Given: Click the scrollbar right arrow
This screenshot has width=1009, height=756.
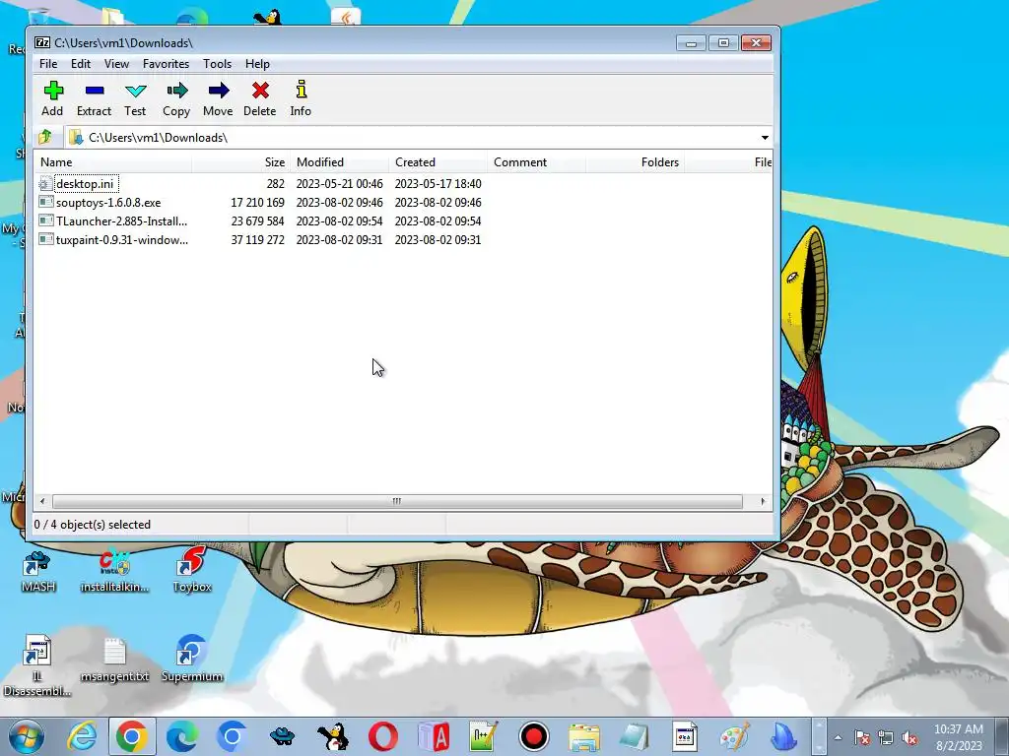Looking at the screenshot, I should click(764, 501).
